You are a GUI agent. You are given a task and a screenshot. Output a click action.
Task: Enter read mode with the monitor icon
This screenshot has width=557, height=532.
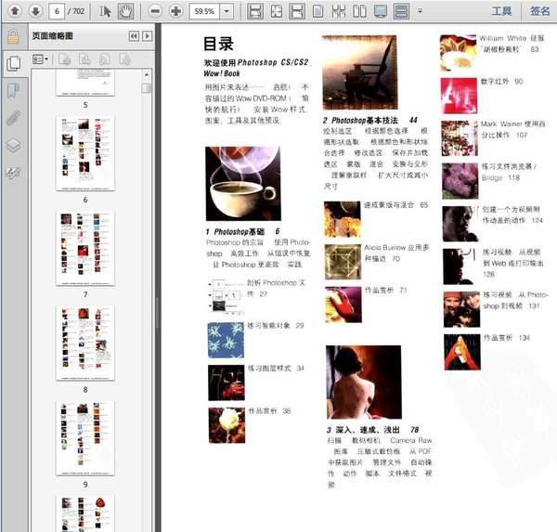381,11
